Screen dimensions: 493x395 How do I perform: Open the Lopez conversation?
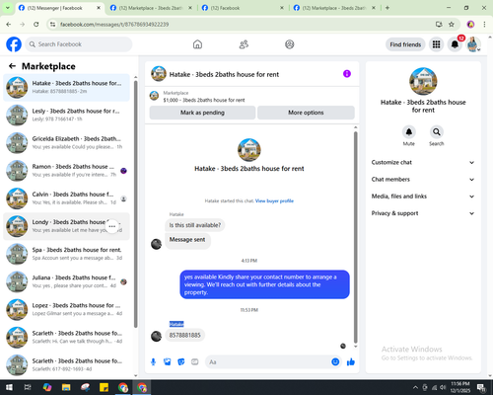[67, 309]
